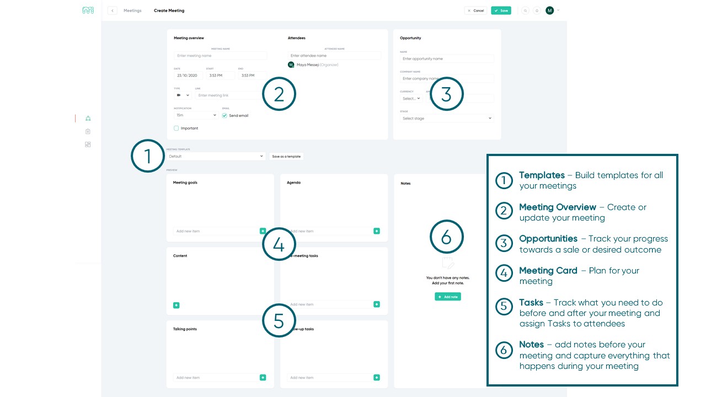
Task: Uncheck the Send email checkbox
Action: coord(224,116)
